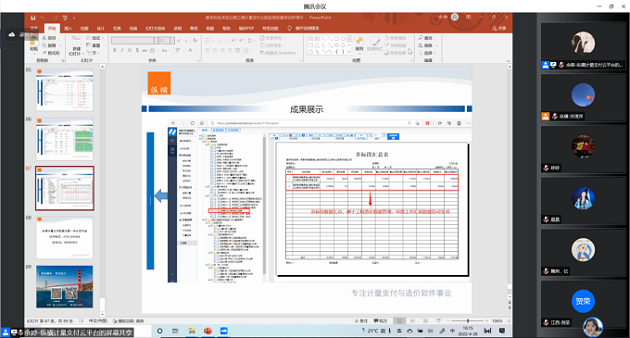The width and height of the screenshot is (630, 338).
Task: Click the Comments button in status bar
Action: (381, 320)
